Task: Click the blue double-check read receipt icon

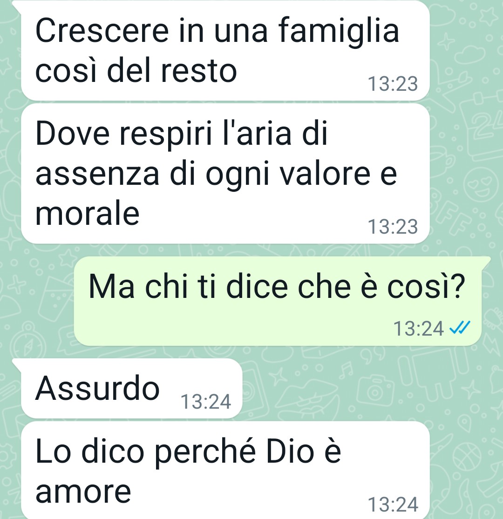Action: coord(460,328)
